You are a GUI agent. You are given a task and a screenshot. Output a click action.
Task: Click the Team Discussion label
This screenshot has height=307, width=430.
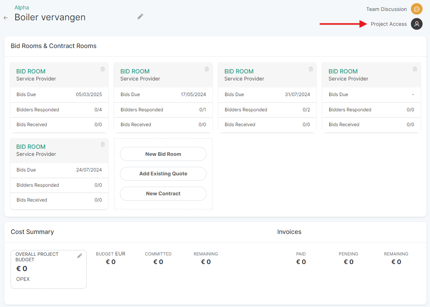coord(386,9)
